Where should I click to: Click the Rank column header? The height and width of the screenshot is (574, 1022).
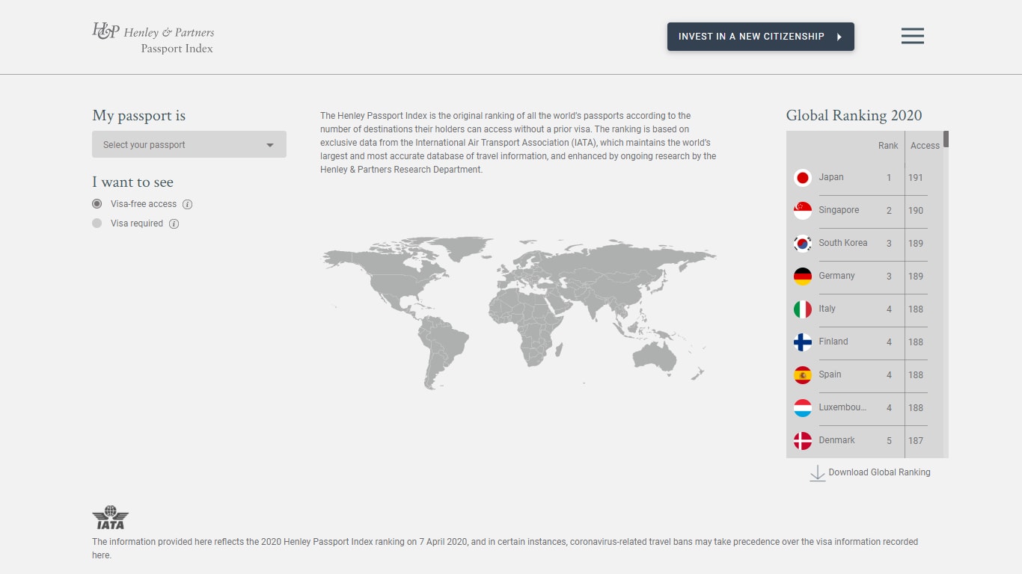click(888, 146)
